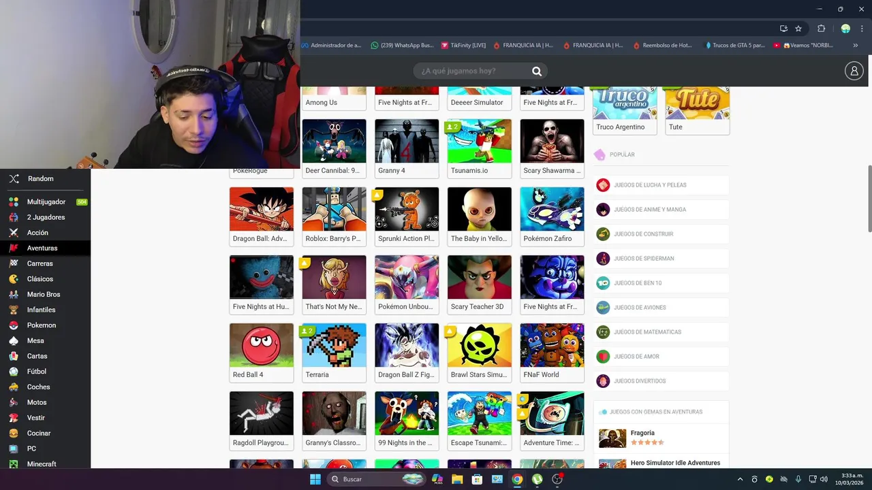Open Juegos Divertidos link

point(661,381)
